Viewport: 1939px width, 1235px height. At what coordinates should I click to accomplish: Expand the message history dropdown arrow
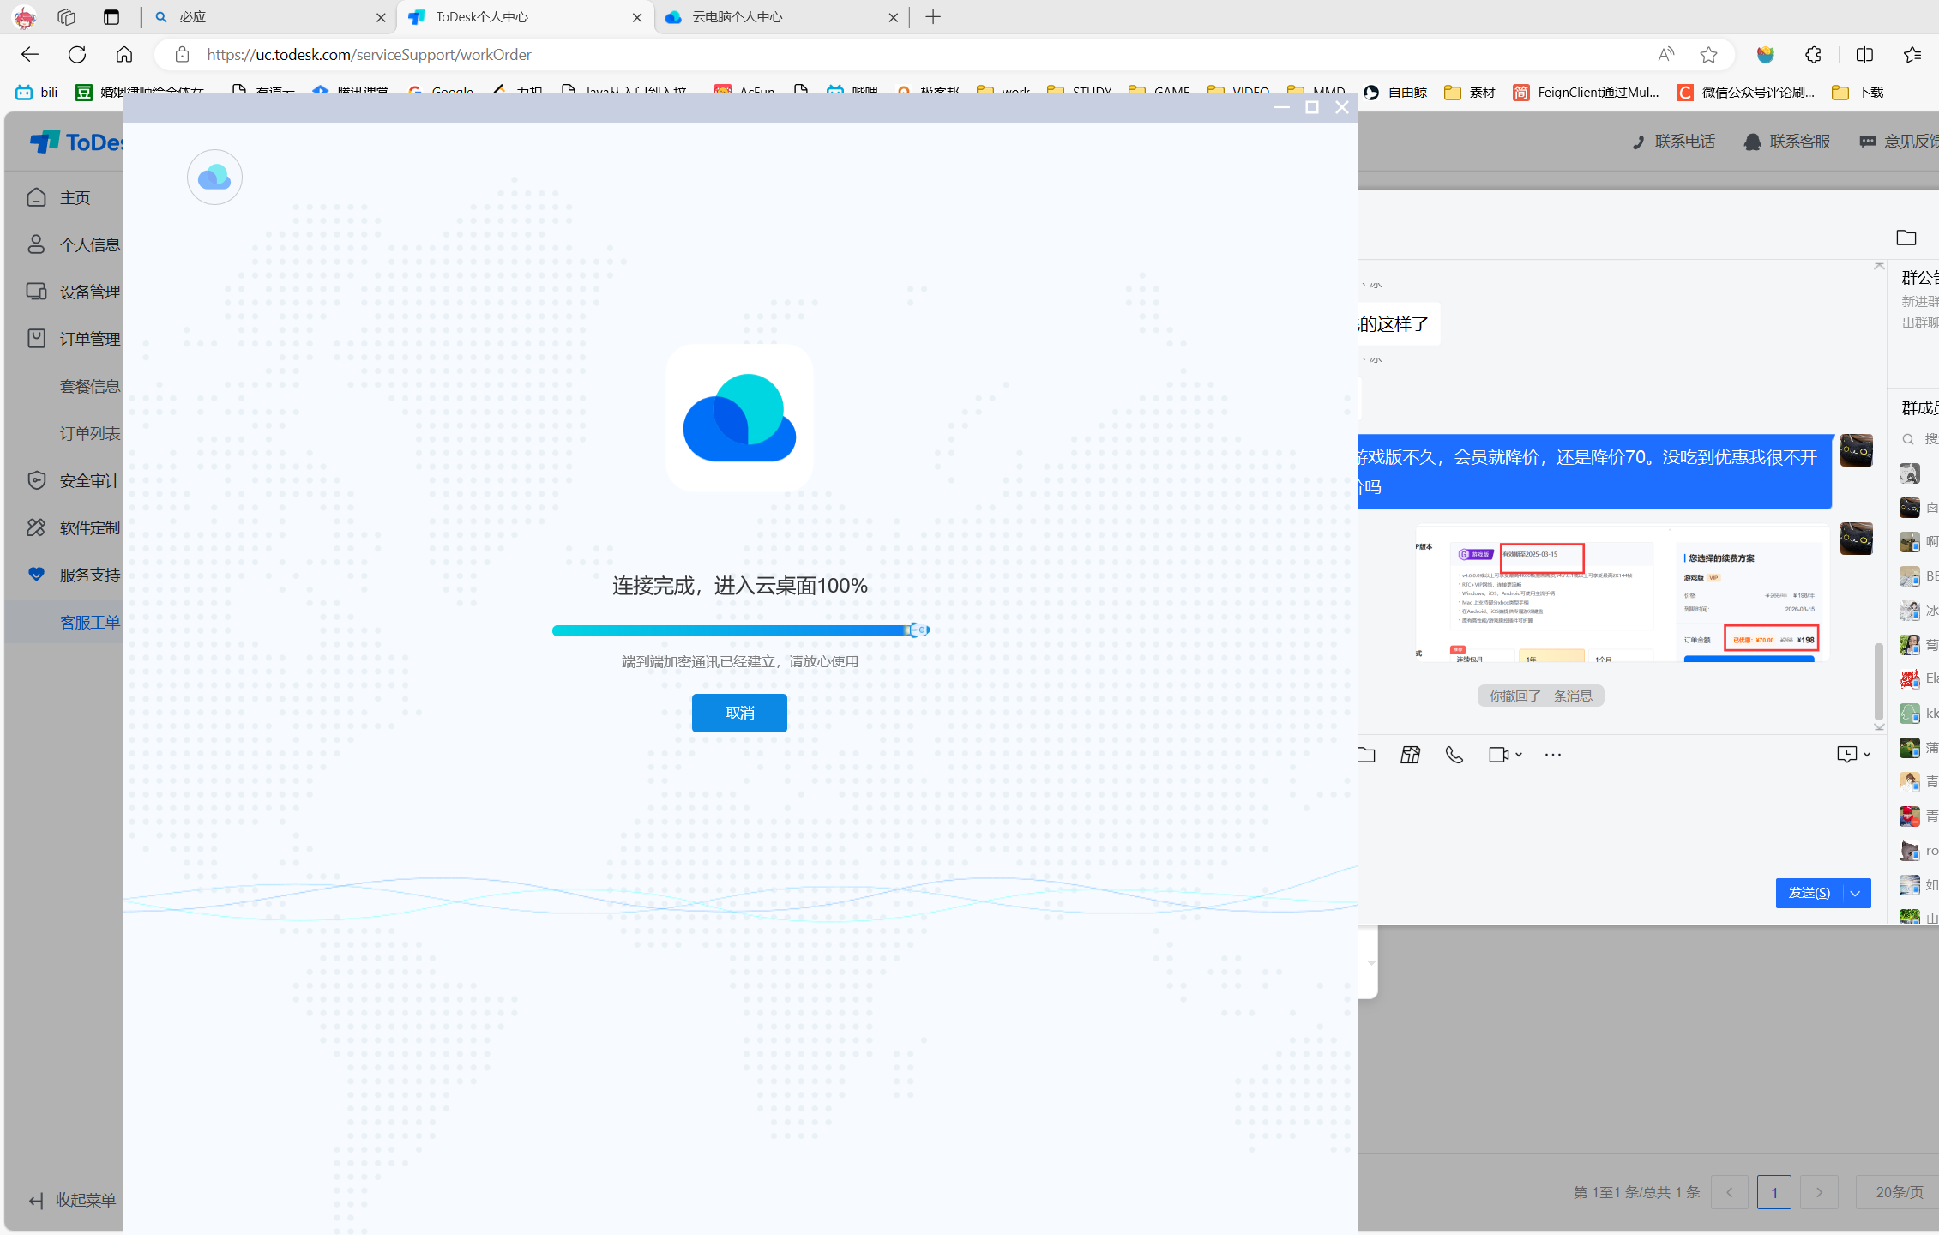pyautogui.click(x=1867, y=755)
